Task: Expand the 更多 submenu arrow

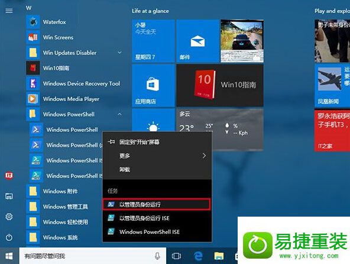Action: coord(204,156)
